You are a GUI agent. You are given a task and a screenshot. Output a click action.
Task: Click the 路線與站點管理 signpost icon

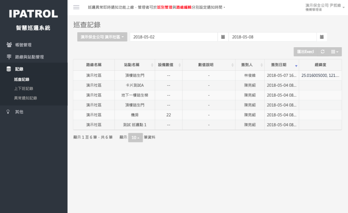click(x=9, y=57)
